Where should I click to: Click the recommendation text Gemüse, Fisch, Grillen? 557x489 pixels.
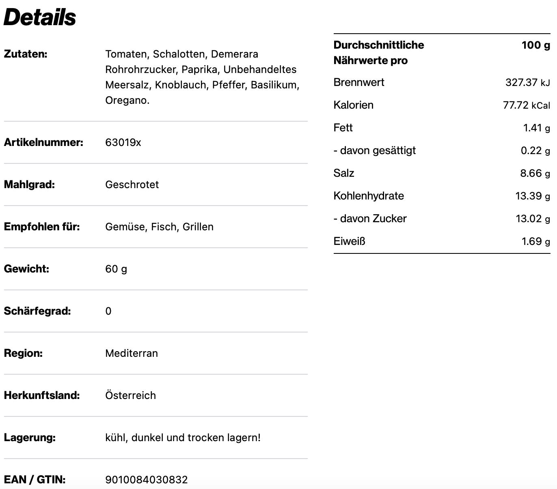pos(159,227)
